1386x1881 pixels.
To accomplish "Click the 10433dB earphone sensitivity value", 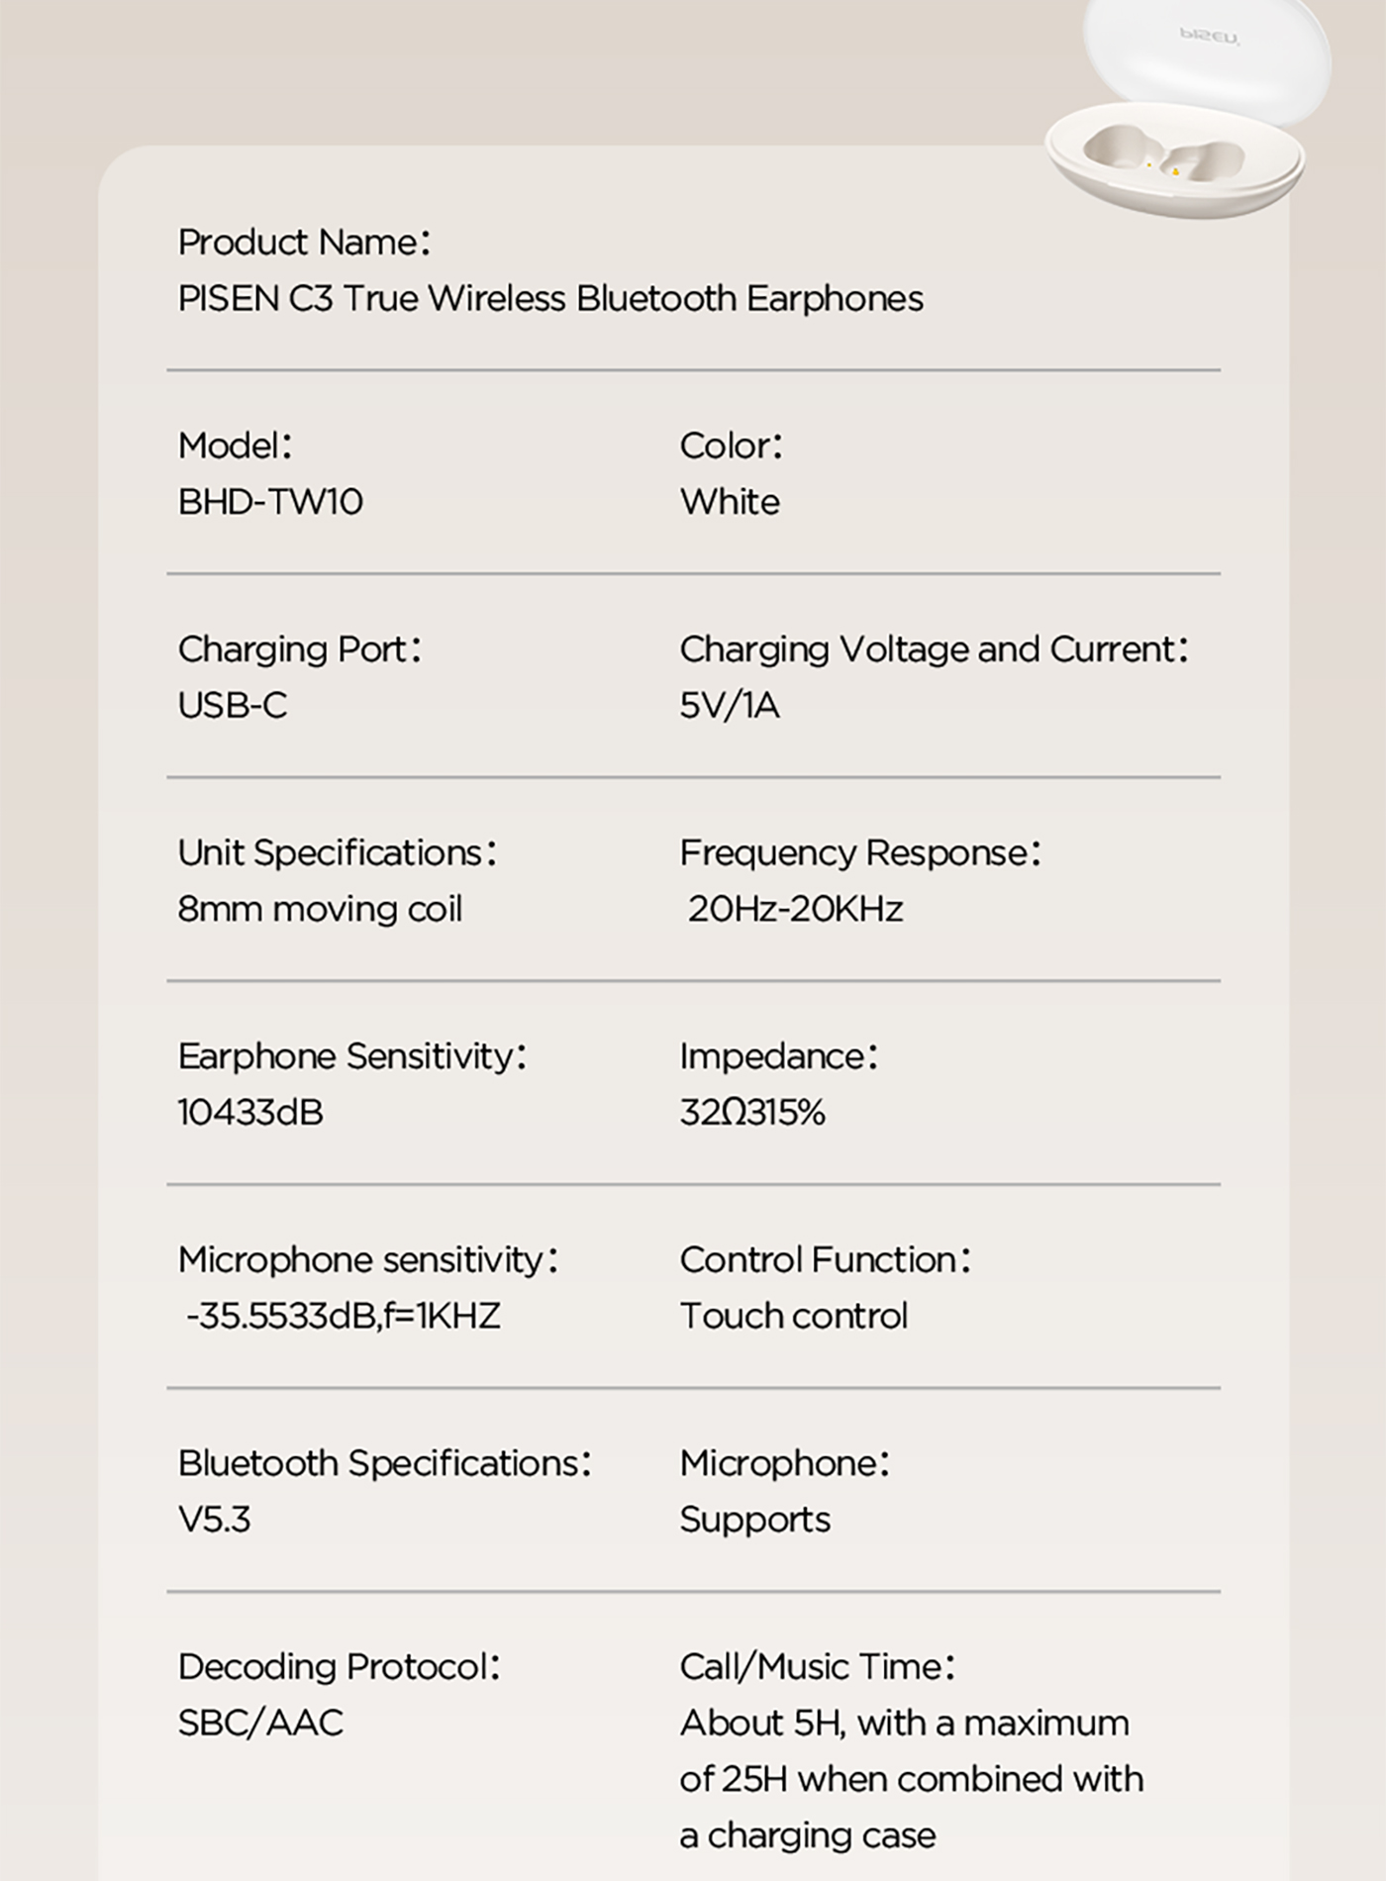I will tap(250, 1113).
